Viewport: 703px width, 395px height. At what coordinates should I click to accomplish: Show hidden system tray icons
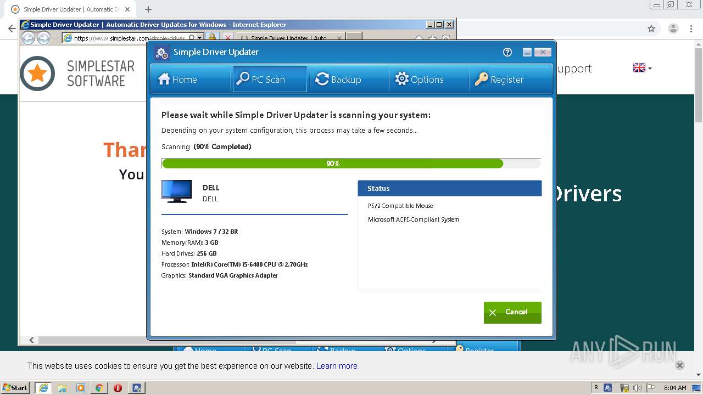click(596, 387)
